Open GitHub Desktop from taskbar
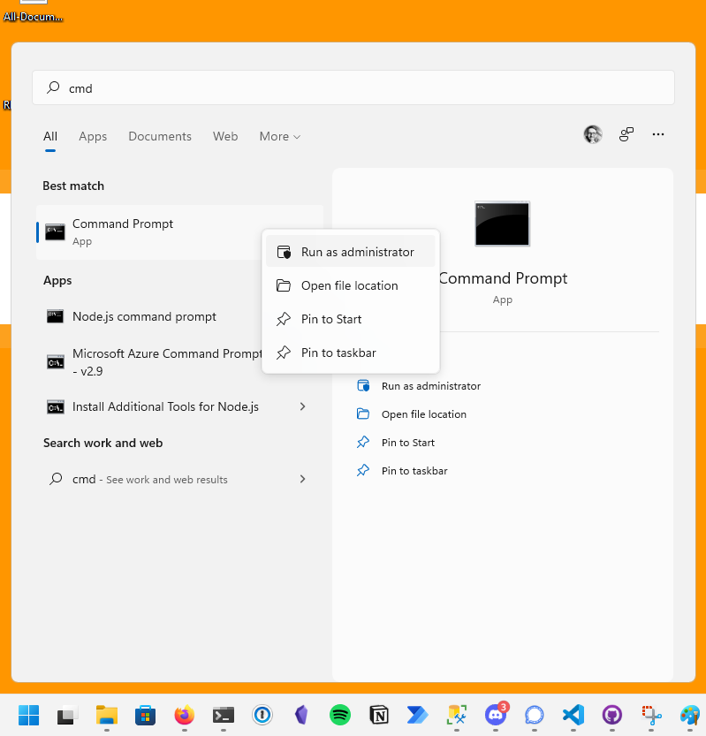The image size is (706, 736). (x=612, y=715)
